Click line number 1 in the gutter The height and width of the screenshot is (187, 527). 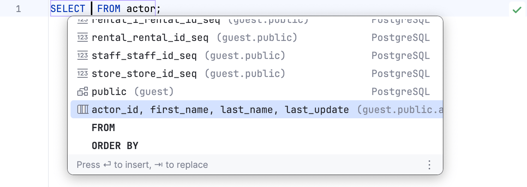pos(18,9)
